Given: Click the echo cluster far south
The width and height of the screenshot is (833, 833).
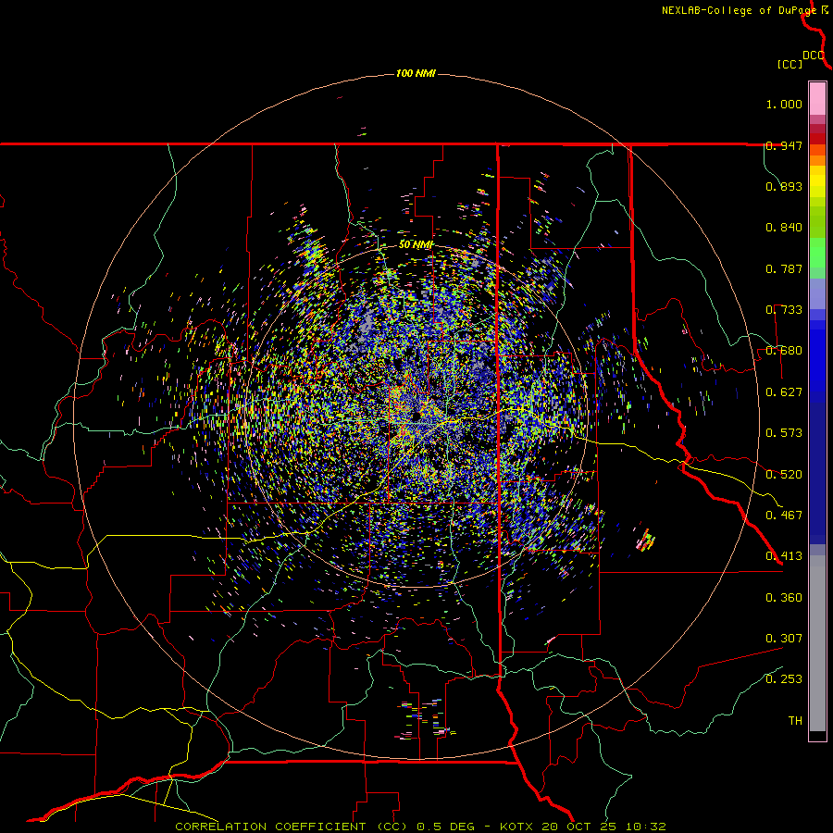Looking at the screenshot, I should [426, 718].
